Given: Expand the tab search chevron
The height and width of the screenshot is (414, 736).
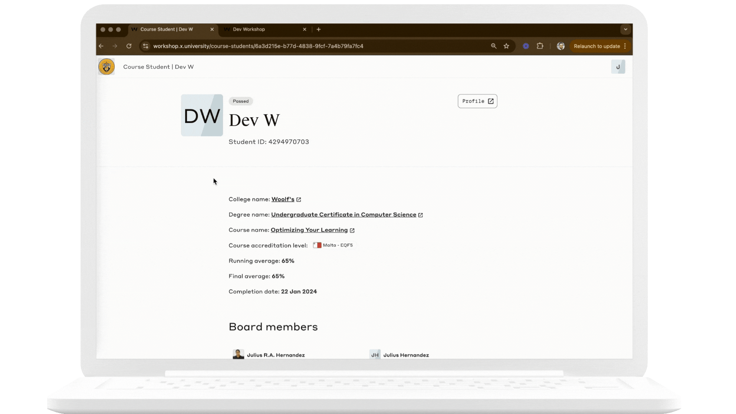Looking at the screenshot, I should point(626,29).
